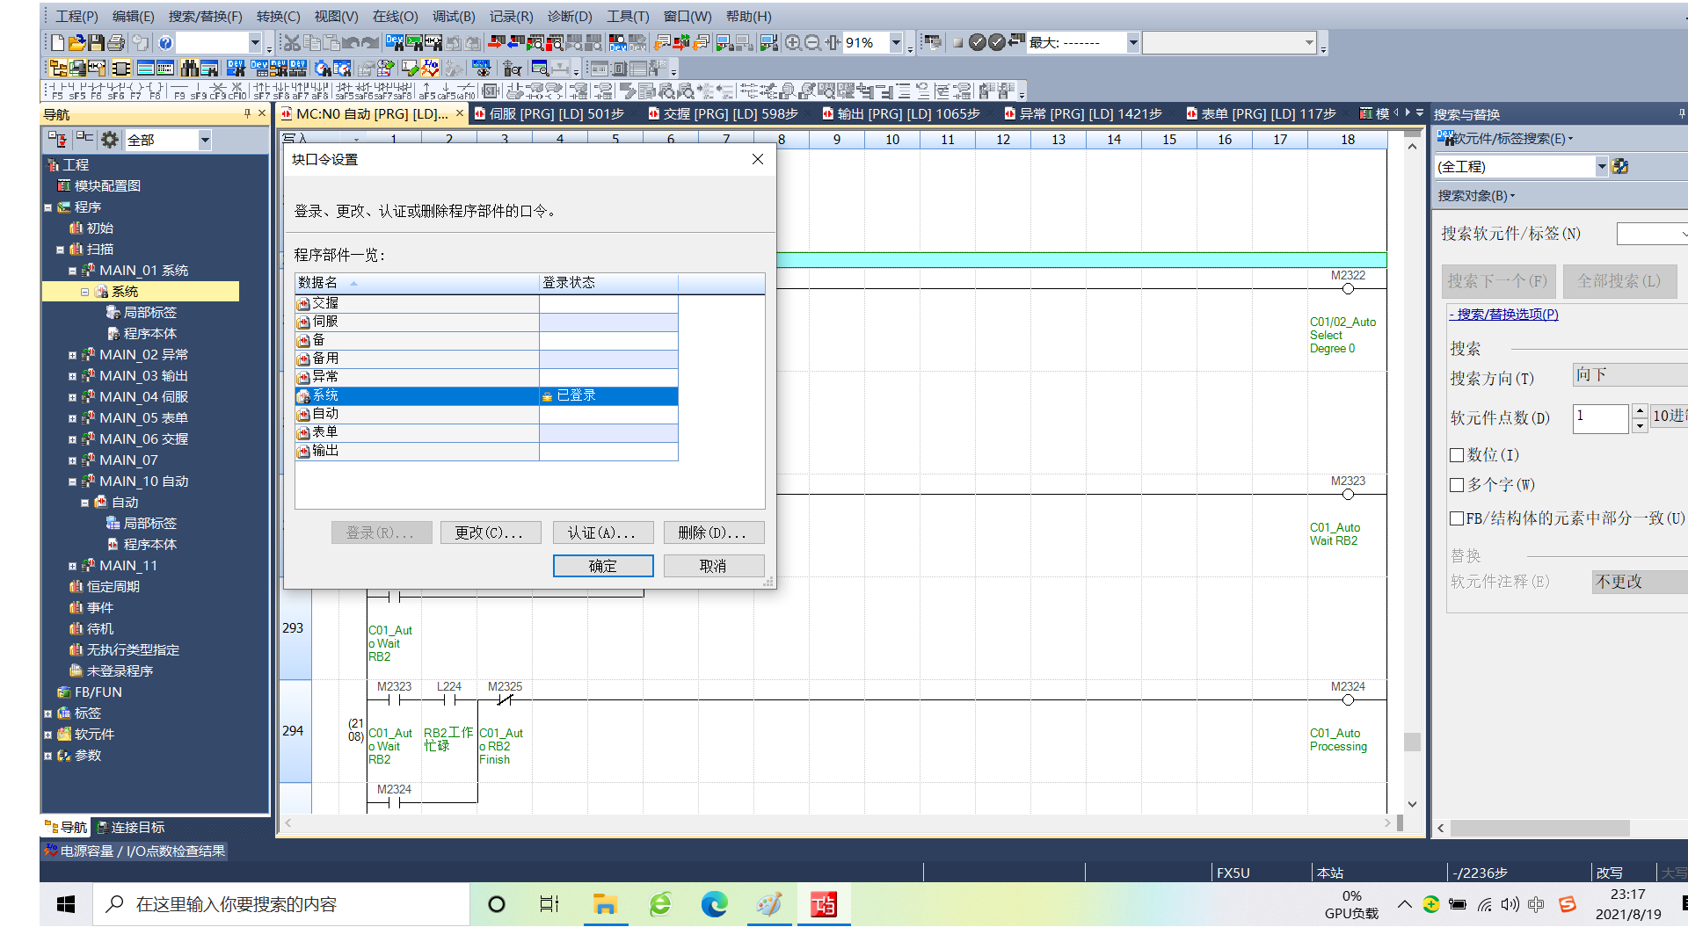Check the FB/结构体的元素中部分一致 option
1688x949 pixels.
pos(1457,518)
